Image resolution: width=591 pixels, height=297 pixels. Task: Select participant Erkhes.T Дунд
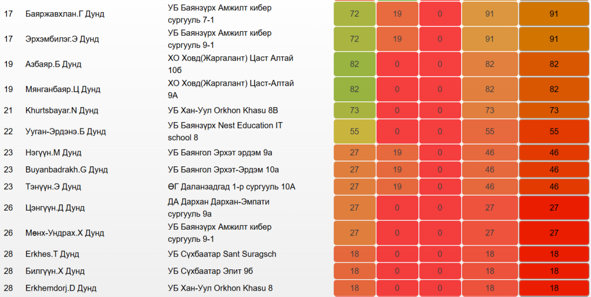52,254
